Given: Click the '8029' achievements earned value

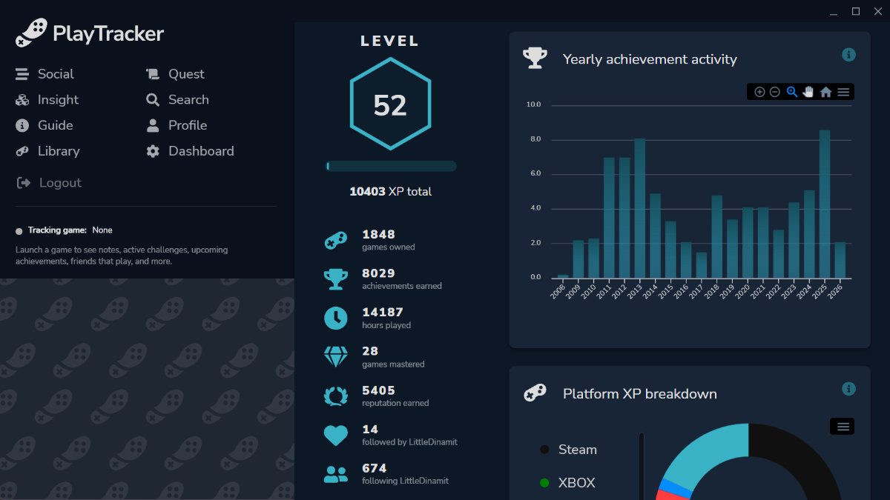Looking at the screenshot, I should (x=378, y=273).
